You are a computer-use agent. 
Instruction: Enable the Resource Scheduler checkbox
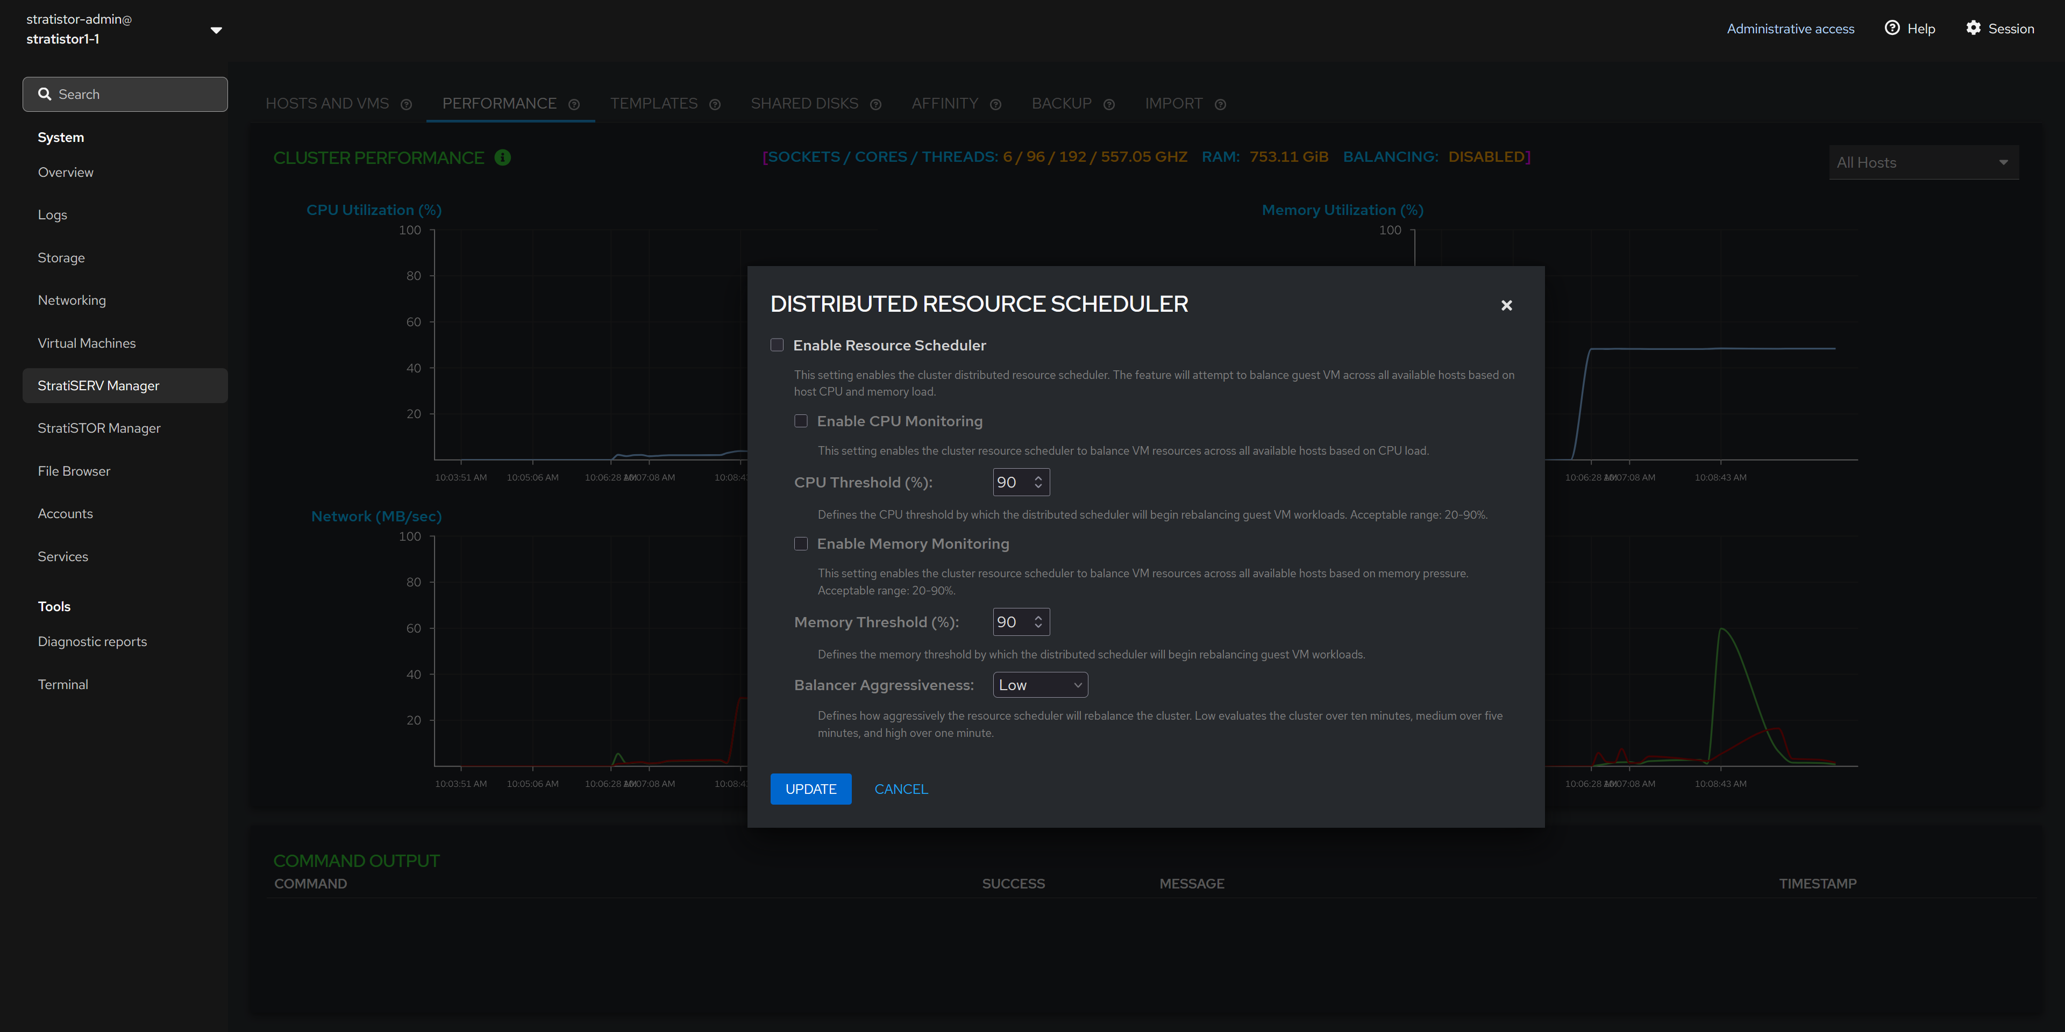click(777, 345)
